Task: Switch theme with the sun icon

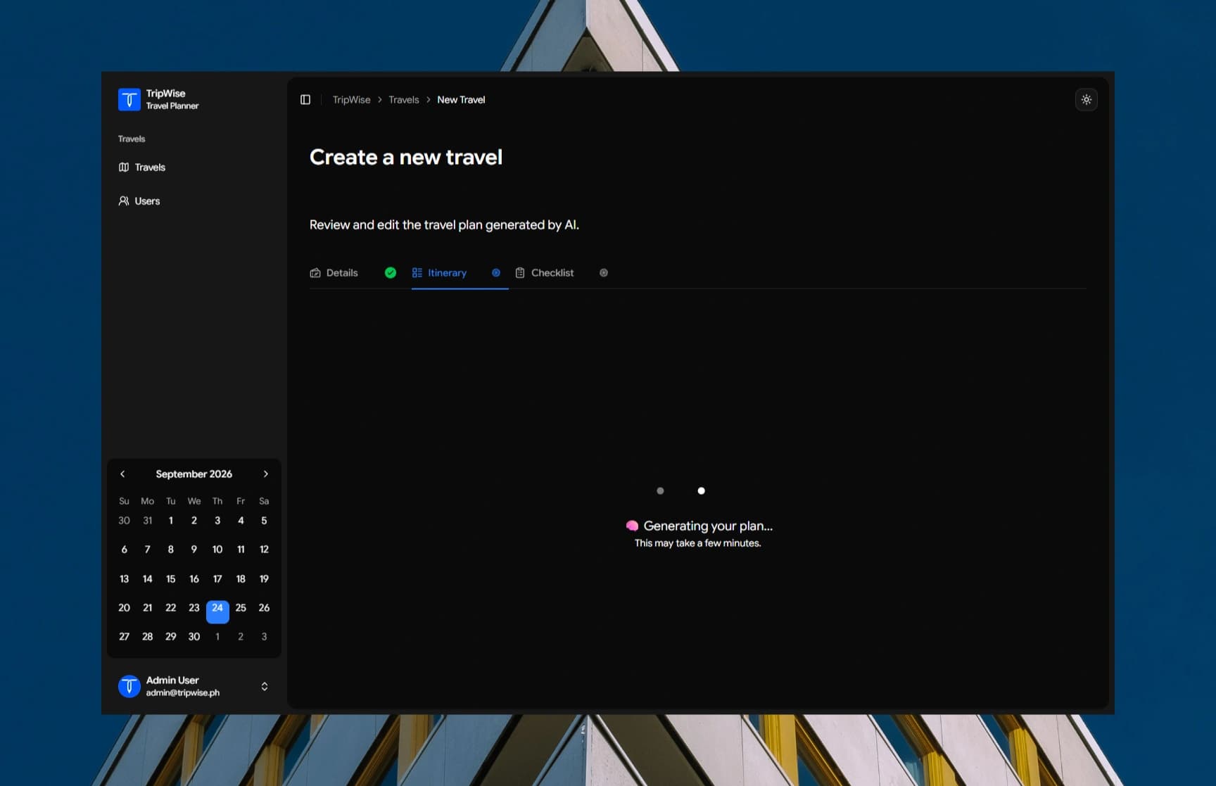Action: (1087, 100)
